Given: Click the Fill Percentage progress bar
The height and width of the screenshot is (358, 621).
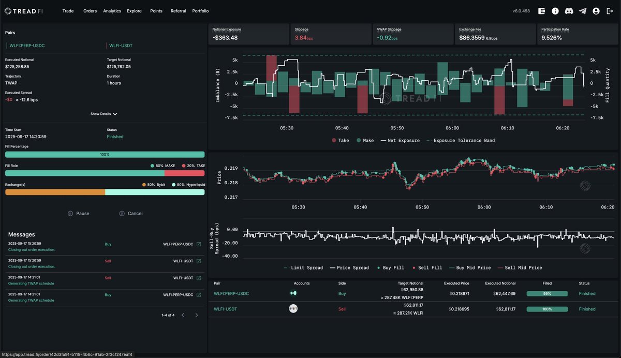Looking at the screenshot, I should 105,155.
